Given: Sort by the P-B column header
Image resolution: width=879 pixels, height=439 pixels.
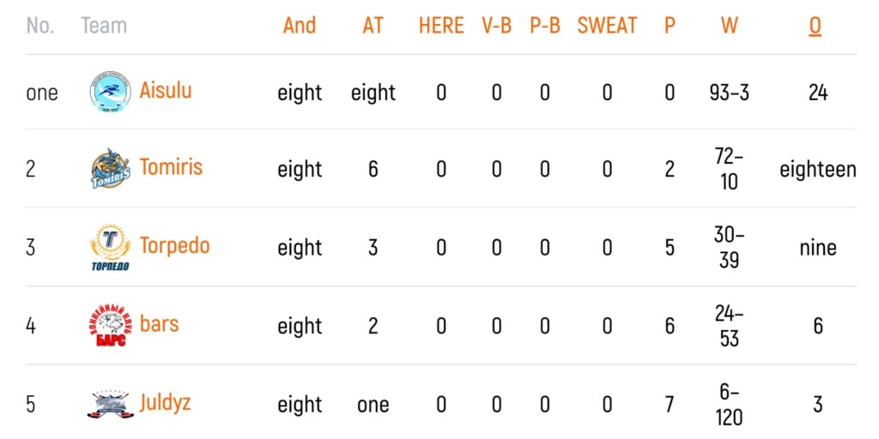Looking at the screenshot, I should [x=545, y=25].
